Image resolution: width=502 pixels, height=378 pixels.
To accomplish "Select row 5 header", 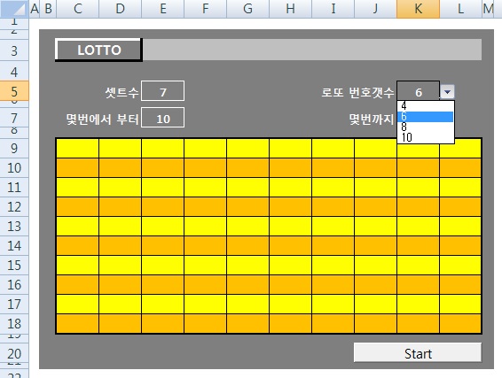I will click(14, 91).
